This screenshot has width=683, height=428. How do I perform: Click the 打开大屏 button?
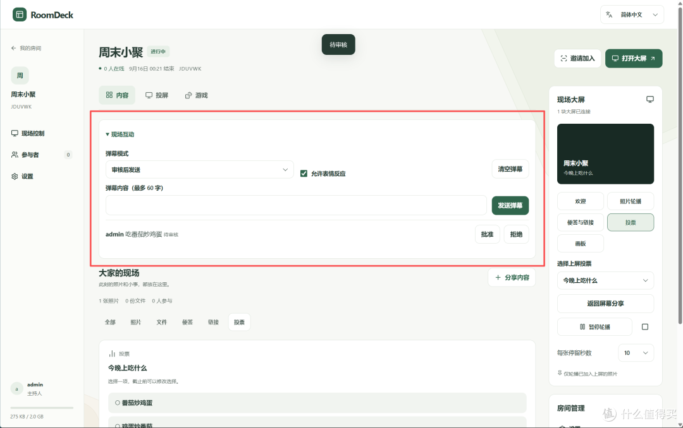tap(634, 58)
